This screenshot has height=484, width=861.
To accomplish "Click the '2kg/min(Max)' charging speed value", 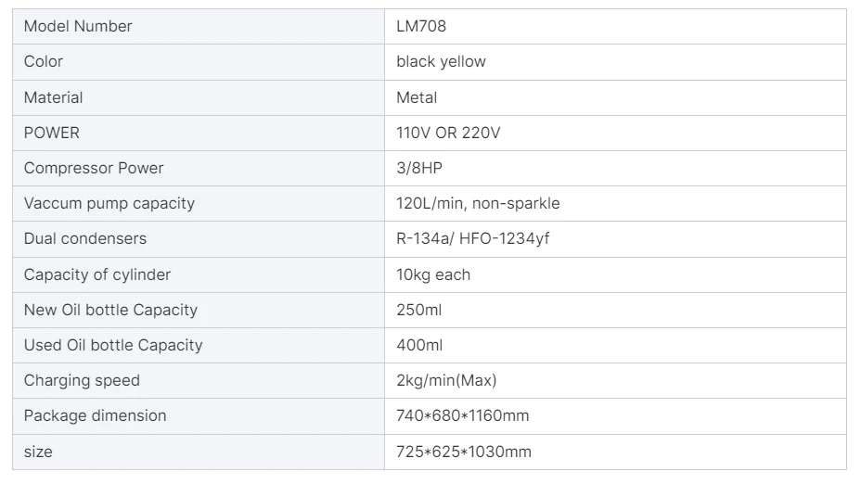I will click(x=447, y=380).
